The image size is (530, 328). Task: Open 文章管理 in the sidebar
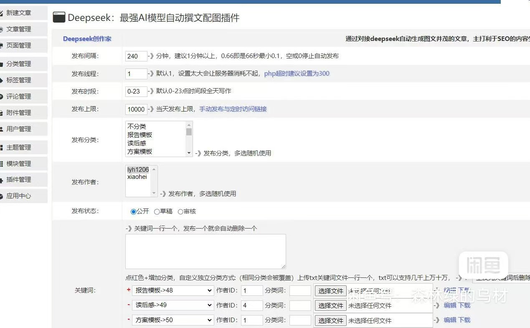coord(24,29)
